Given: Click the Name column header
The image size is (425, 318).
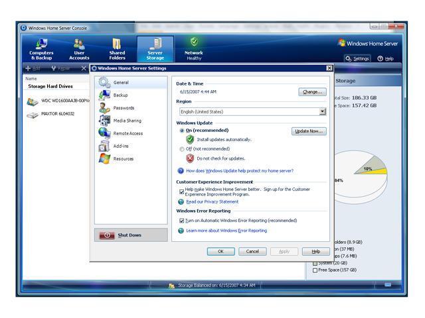Looking at the screenshot, I should [31, 79].
